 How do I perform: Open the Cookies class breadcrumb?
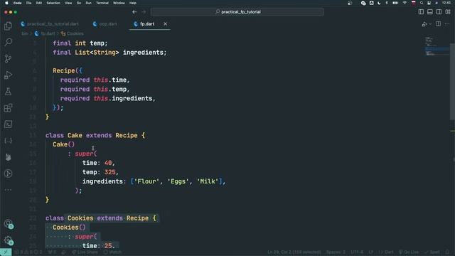coord(73,33)
